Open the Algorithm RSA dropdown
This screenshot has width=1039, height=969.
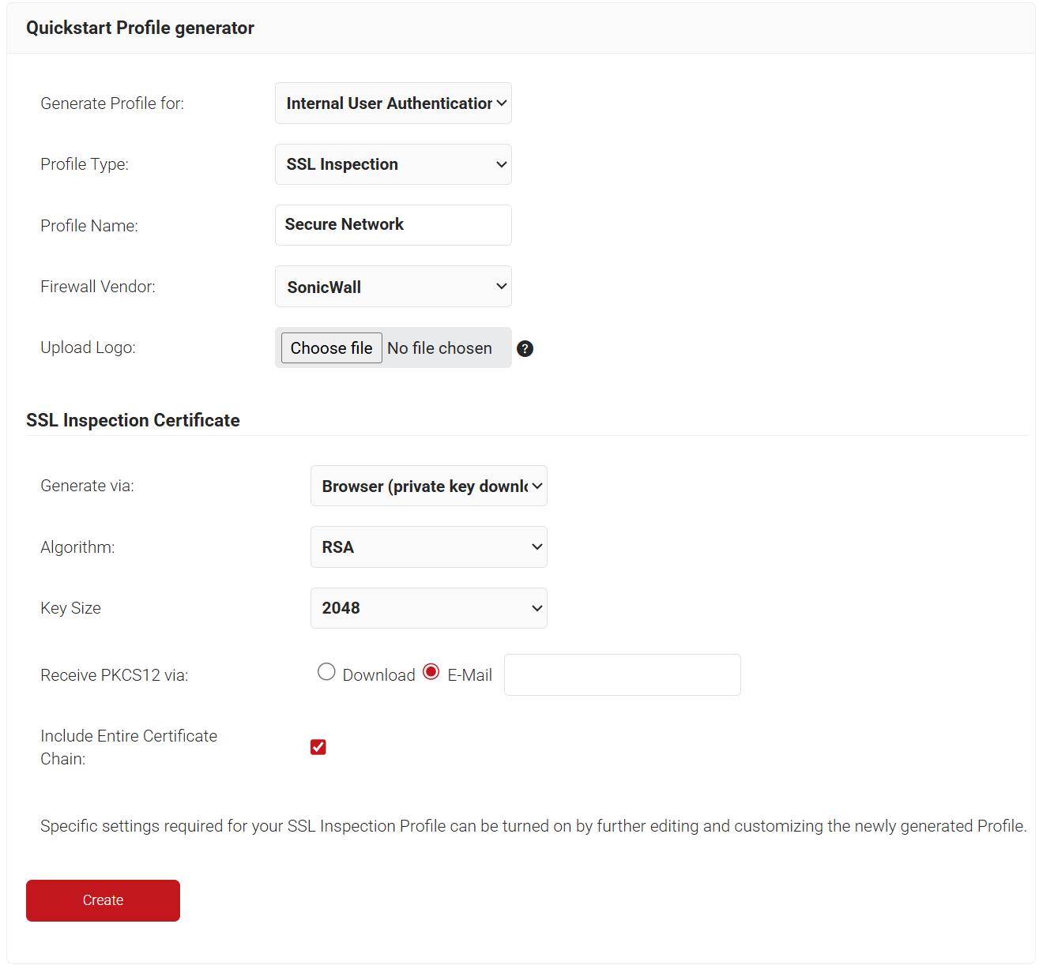[428, 547]
